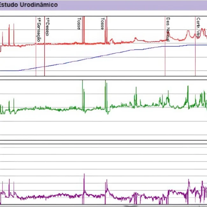Select the Contr. Ves. marker label
The width and height of the screenshot is (207, 207).
(x=198, y=27)
